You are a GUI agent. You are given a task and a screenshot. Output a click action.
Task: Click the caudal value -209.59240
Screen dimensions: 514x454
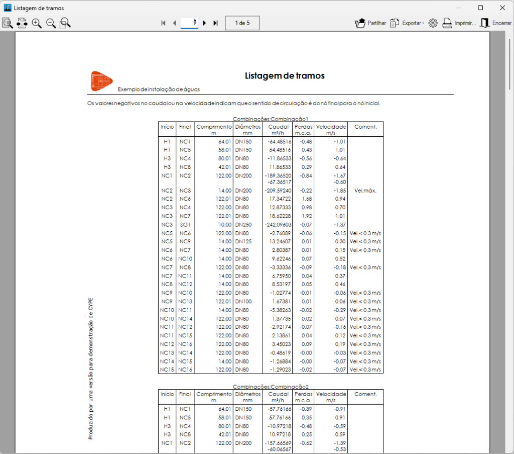(278, 191)
